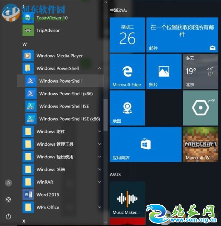The image size is (221, 226).
Task: Expand WinRAR folder chevron
Action: (x=99, y=182)
